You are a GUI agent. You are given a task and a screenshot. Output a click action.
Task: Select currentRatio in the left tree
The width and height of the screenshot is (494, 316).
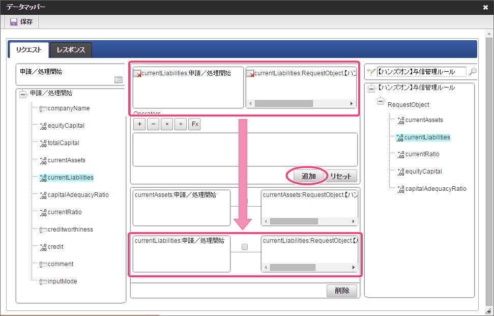tap(65, 212)
